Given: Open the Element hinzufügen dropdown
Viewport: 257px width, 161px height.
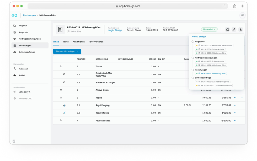Looking at the screenshot, I should pyautogui.click(x=67, y=51).
